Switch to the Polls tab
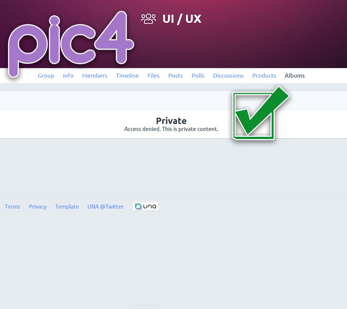 pyautogui.click(x=198, y=75)
